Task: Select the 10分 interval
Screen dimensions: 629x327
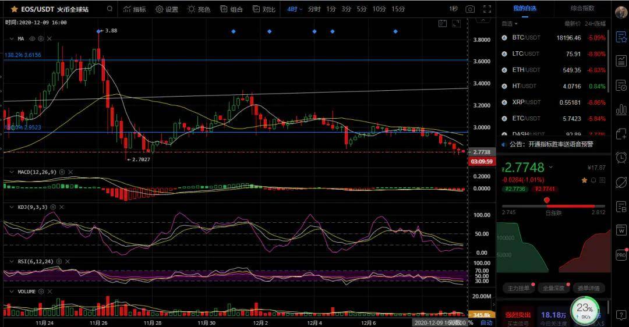Action: pos(379,9)
